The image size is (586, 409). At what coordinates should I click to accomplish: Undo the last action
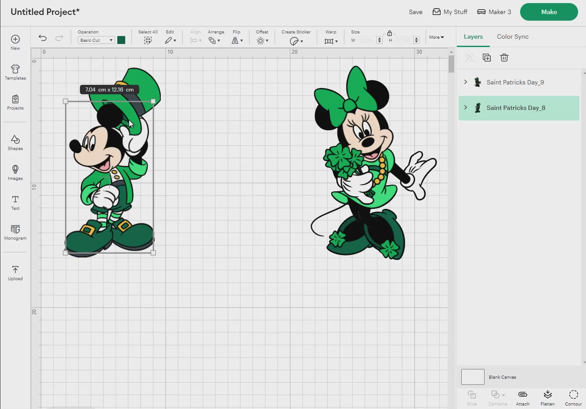click(x=43, y=38)
